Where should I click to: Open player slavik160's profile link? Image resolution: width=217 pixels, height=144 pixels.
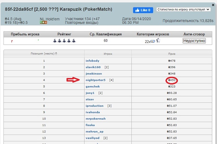point(93,67)
